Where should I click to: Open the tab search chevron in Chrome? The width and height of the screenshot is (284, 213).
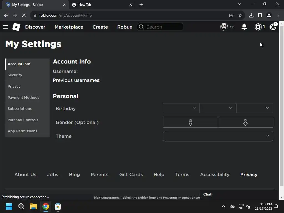239,4
